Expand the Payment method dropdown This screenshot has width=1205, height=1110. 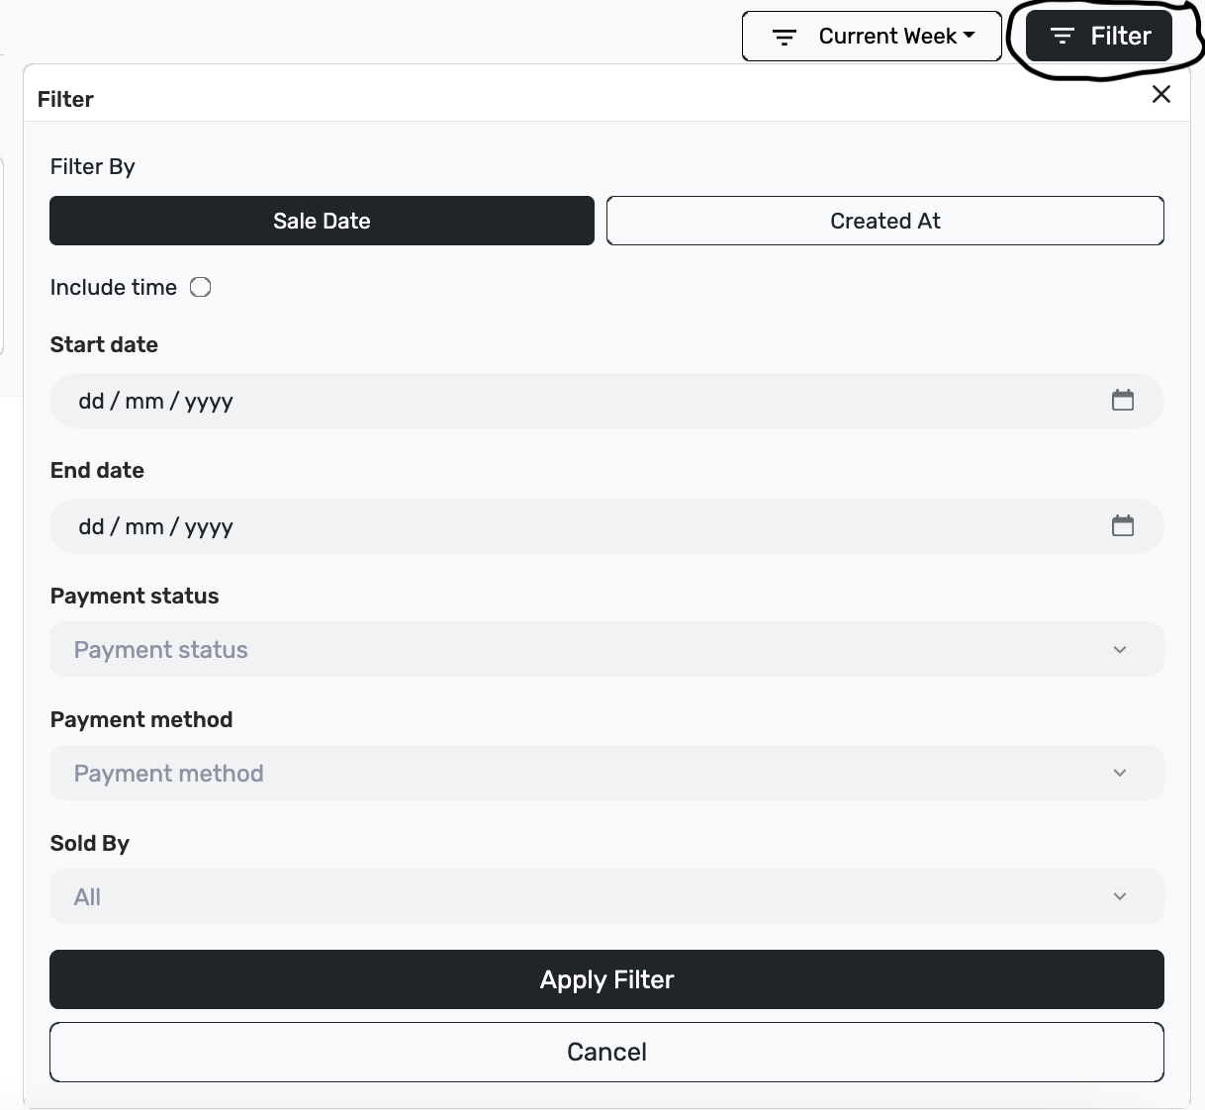click(x=606, y=773)
